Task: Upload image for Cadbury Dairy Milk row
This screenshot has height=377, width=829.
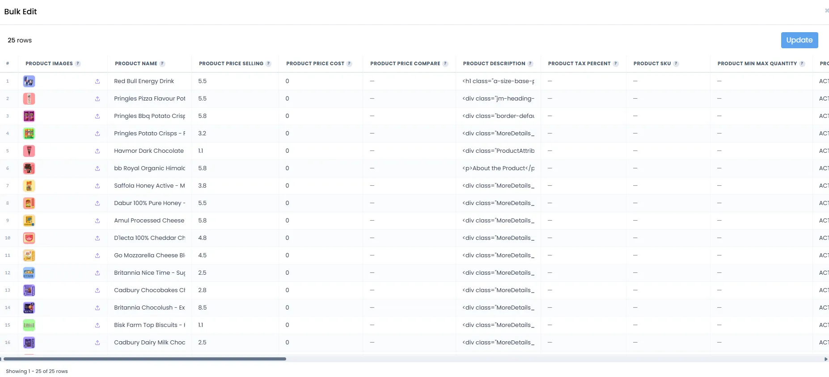Action: (x=97, y=343)
